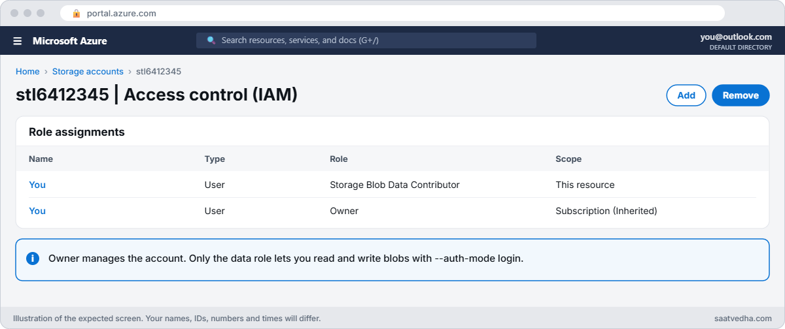The width and height of the screenshot is (785, 329).
Task: Select the Storage Blob Data Contributor role cell
Action: pyautogui.click(x=395, y=185)
